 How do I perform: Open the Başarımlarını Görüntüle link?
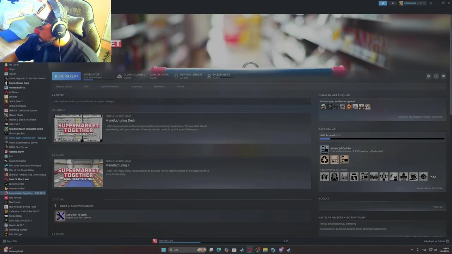[429, 188]
